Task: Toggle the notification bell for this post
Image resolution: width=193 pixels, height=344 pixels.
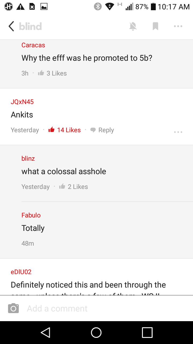Action: [133, 26]
